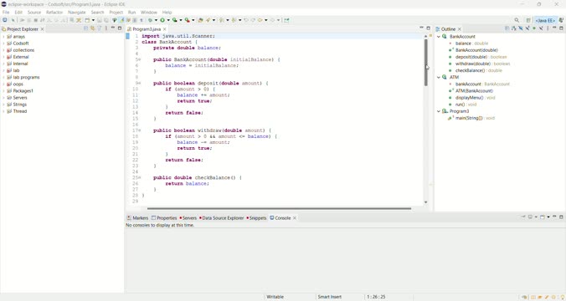Screen dimensions: 566x301
Task: Click the Debug bug icon in toolbar
Action: [x=150, y=20]
